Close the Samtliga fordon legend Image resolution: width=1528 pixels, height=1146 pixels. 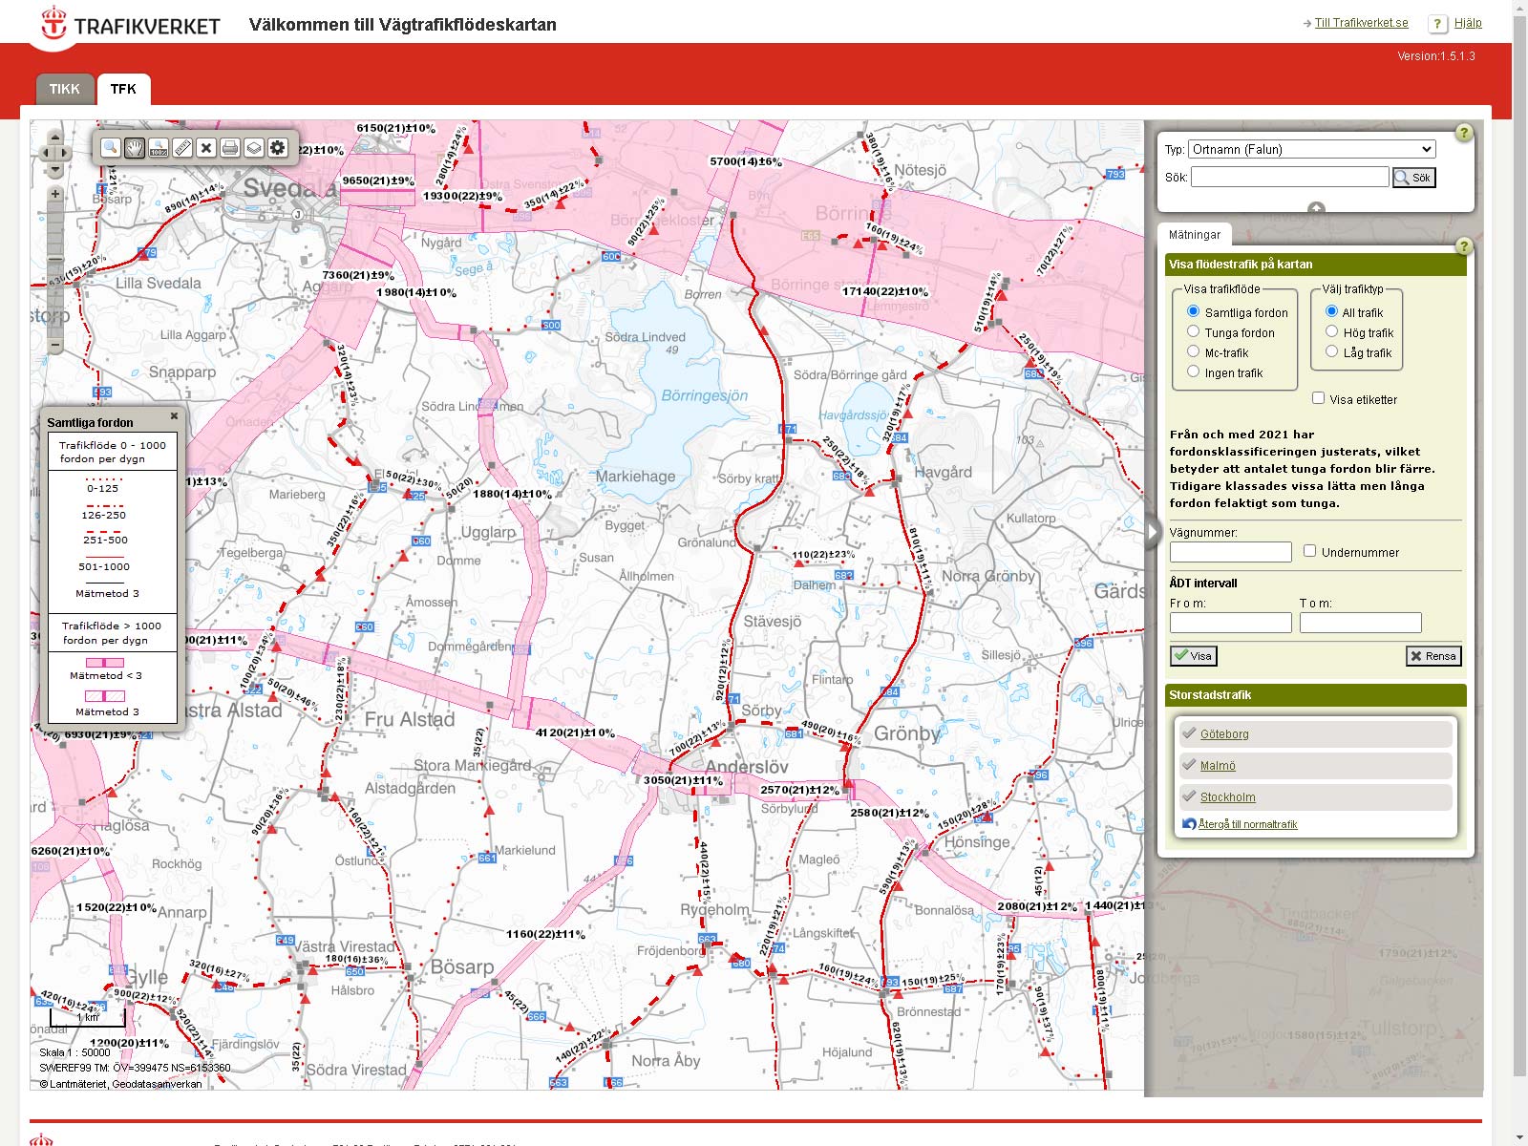(174, 416)
